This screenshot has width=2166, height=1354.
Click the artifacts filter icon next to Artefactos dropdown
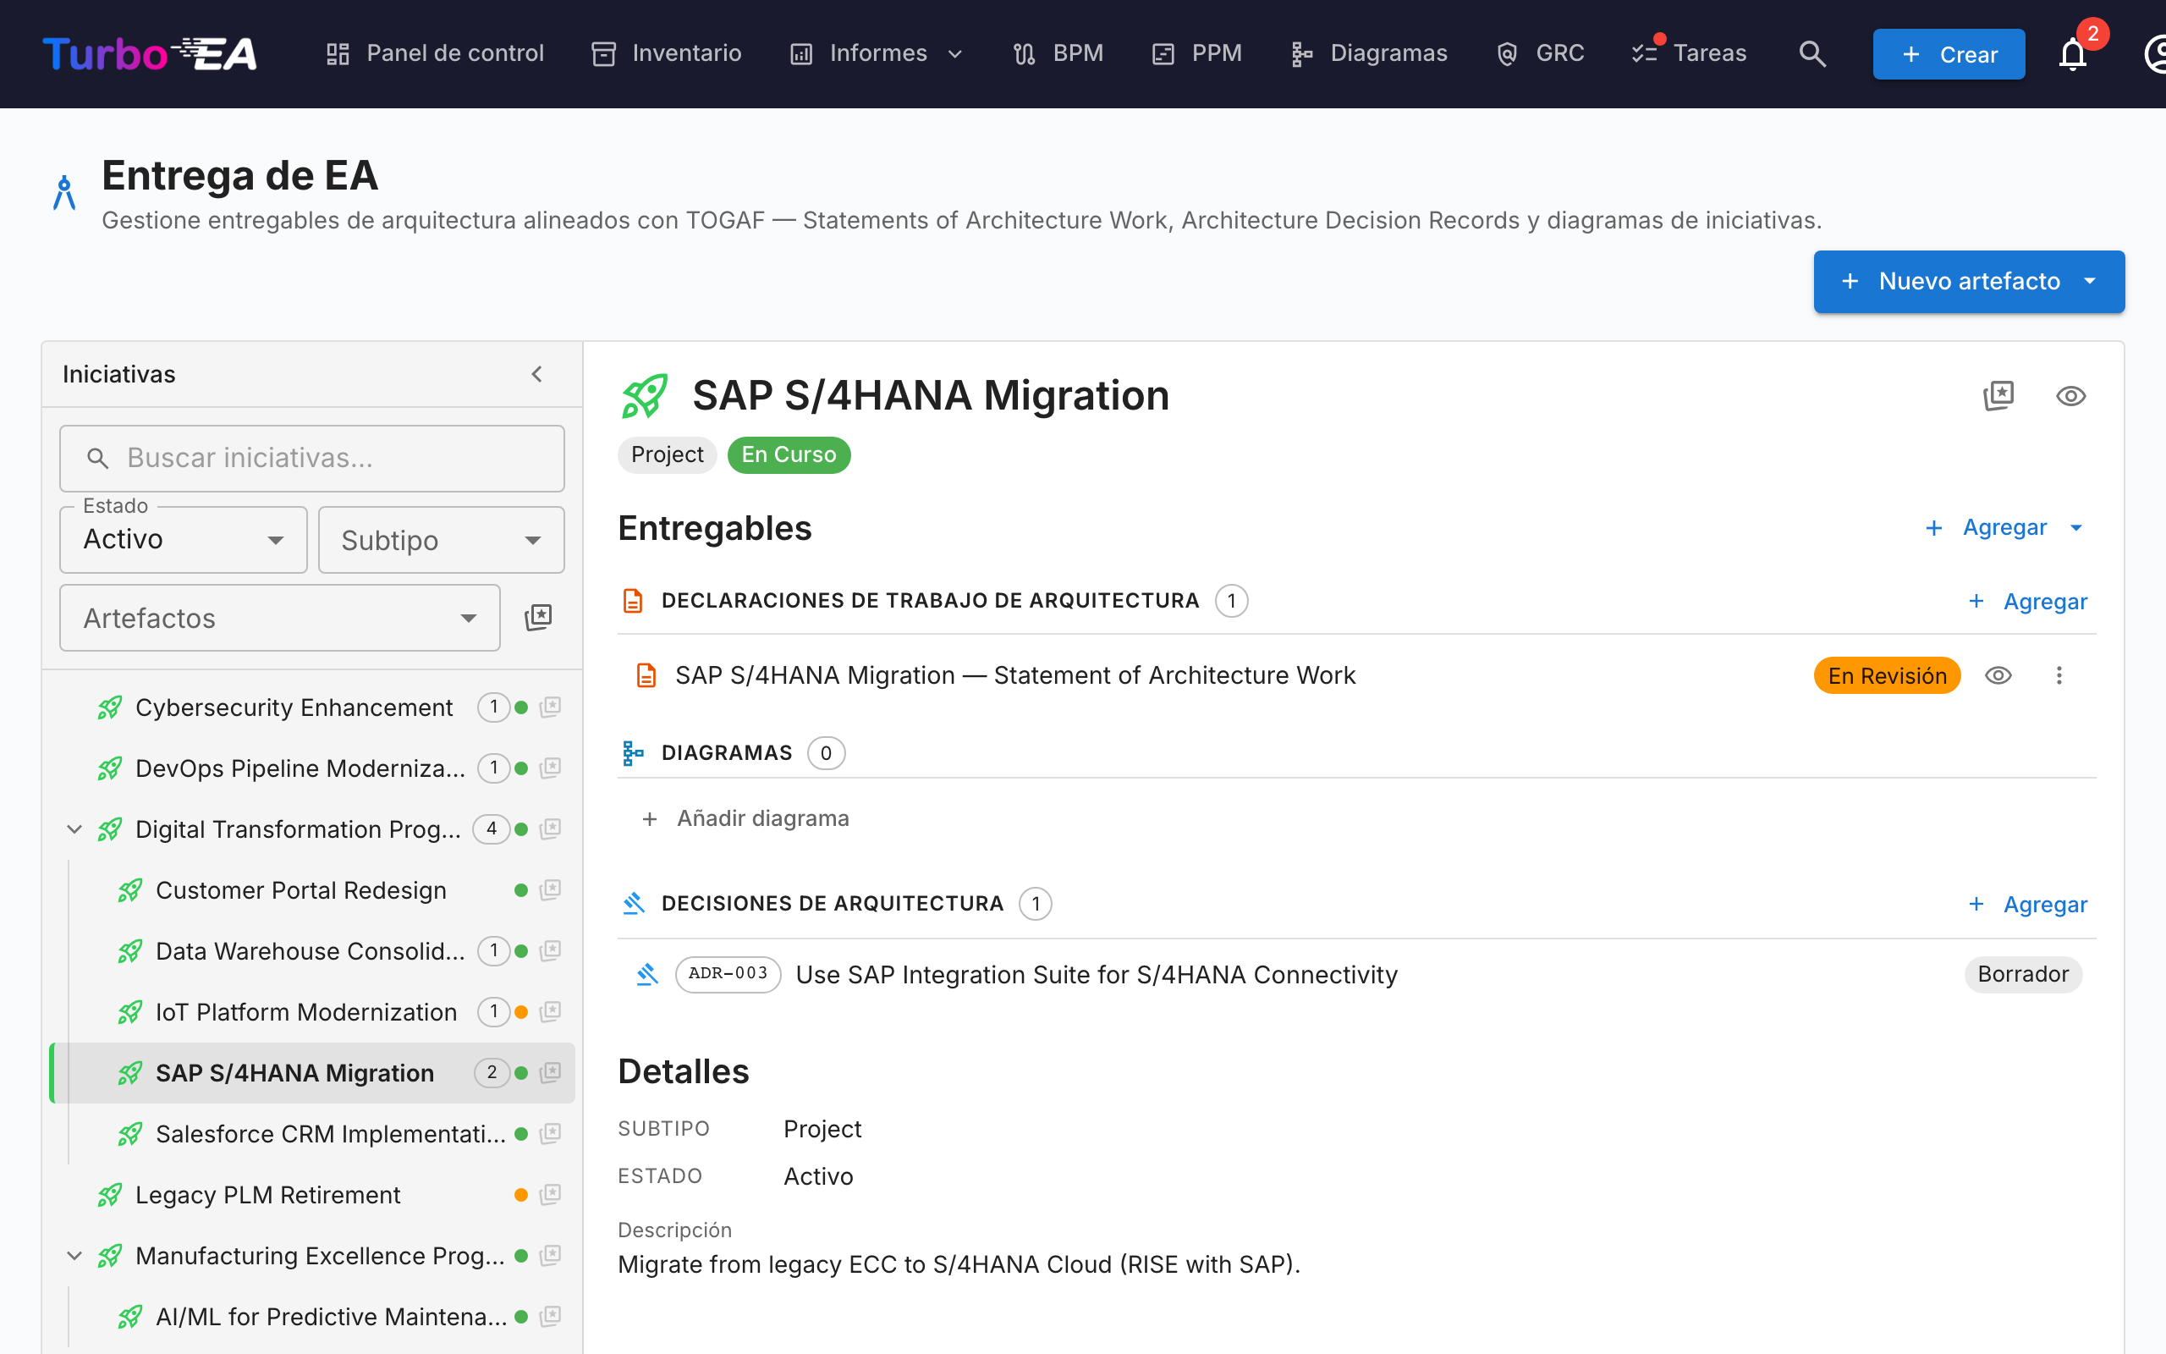pos(538,617)
